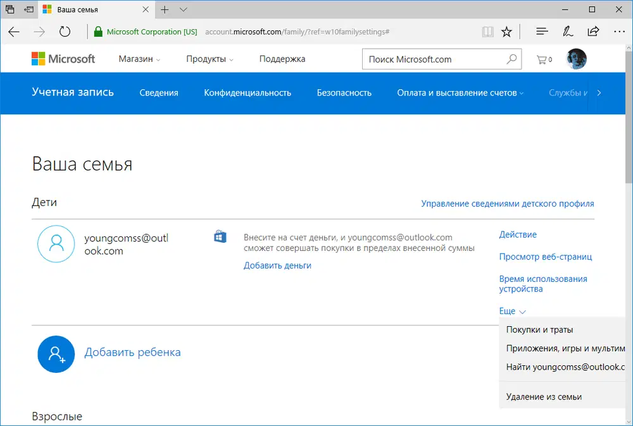This screenshot has height=426, width=633.
Task: Click the Добавить деньги link
Action: [x=277, y=265]
